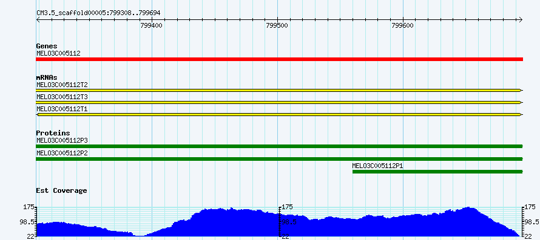Click the MELO3C005112P3 green protein bar

point(279,146)
